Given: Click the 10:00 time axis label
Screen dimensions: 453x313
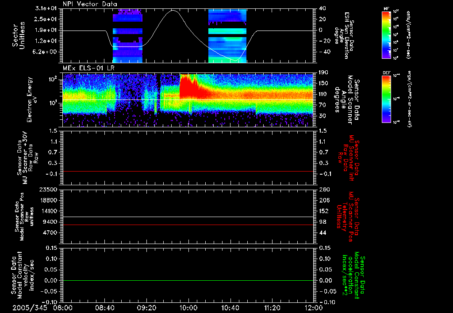Looking at the screenshot, I should coord(188,308).
